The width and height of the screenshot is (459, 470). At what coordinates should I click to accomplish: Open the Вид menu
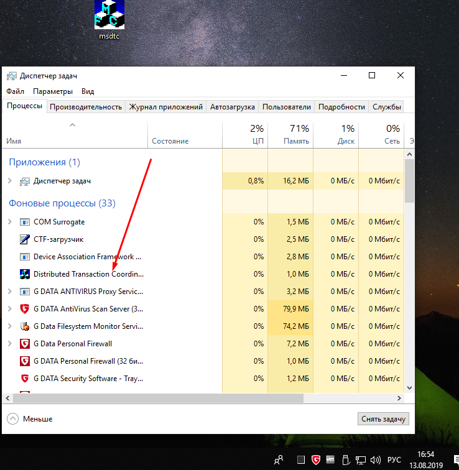(x=88, y=91)
